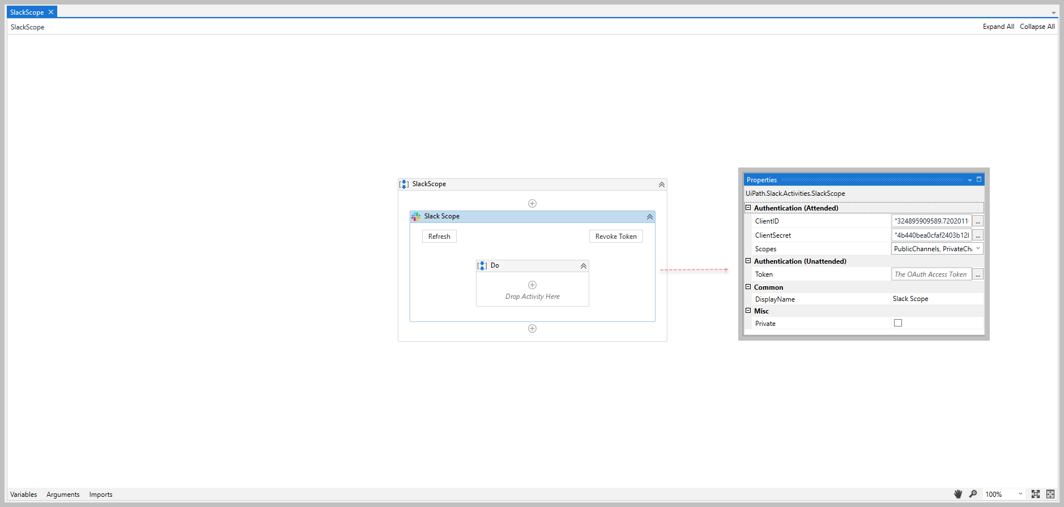1064x507 pixels.
Task: Click the Slack logo icon on Slack Scope activity
Action: coord(416,216)
